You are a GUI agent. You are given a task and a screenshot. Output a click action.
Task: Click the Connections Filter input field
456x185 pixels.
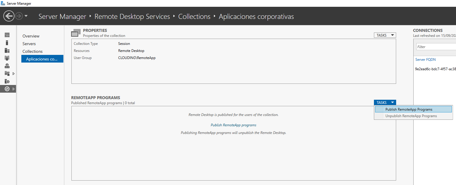pyautogui.click(x=436, y=47)
